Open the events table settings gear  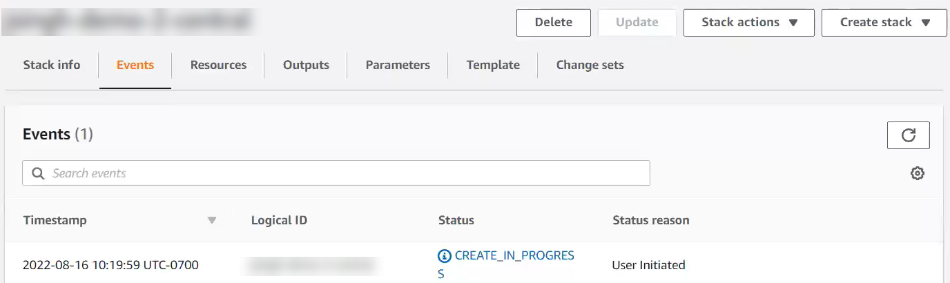[x=917, y=173]
